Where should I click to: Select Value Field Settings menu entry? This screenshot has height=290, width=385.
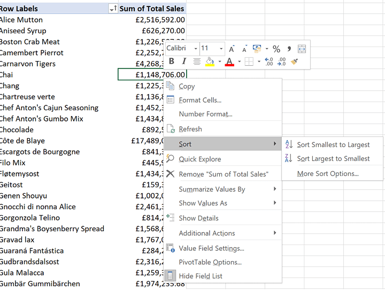tap(211, 248)
